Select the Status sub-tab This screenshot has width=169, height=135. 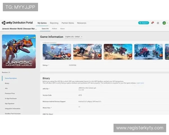click(62, 29)
